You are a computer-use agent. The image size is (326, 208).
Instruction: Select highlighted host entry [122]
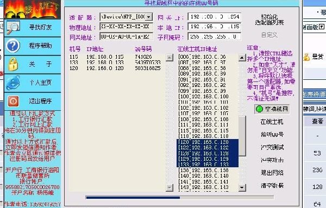click(x=208, y=148)
